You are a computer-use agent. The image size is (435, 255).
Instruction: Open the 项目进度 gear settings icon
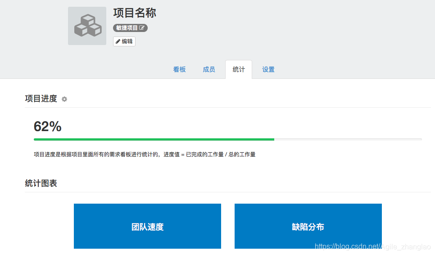(x=64, y=99)
